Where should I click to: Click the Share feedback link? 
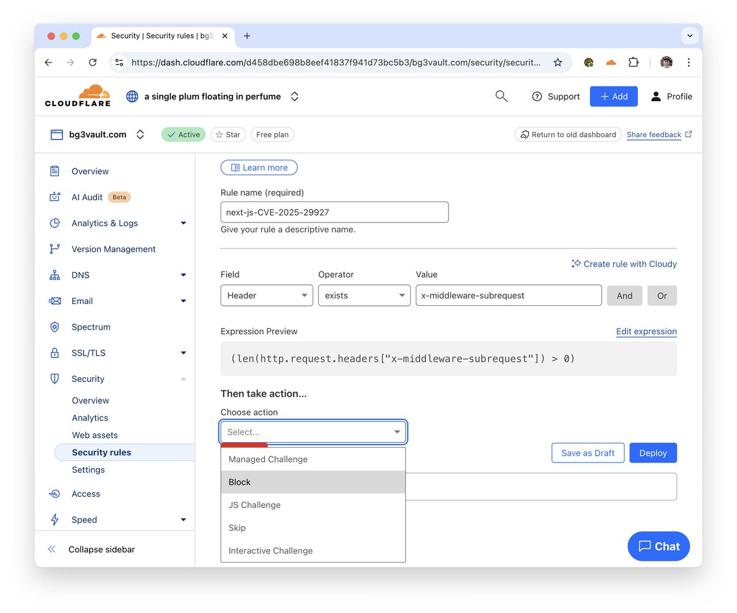point(659,135)
